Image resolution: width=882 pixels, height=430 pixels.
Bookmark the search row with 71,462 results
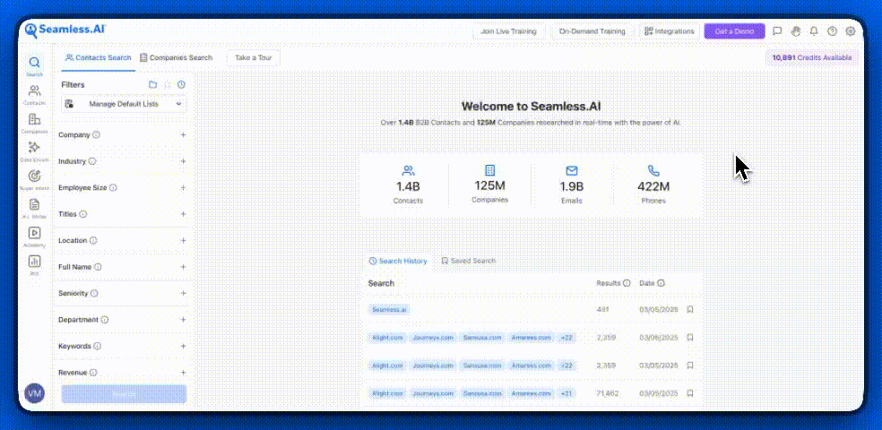click(x=690, y=393)
